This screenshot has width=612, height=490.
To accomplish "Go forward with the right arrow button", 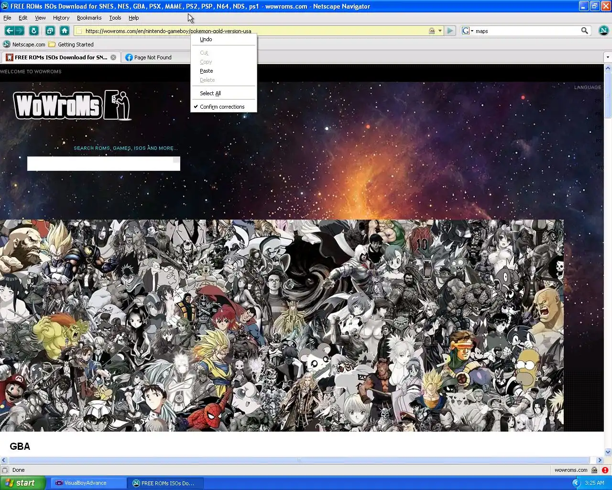I will (x=20, y=31).
